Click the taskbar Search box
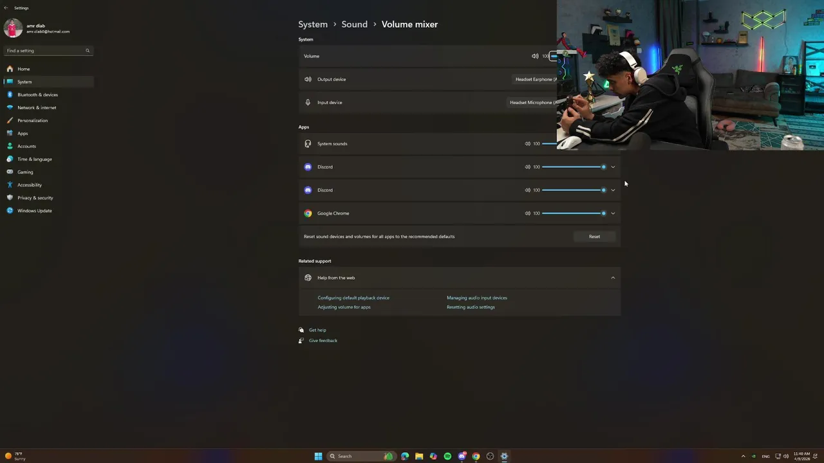 360,457
